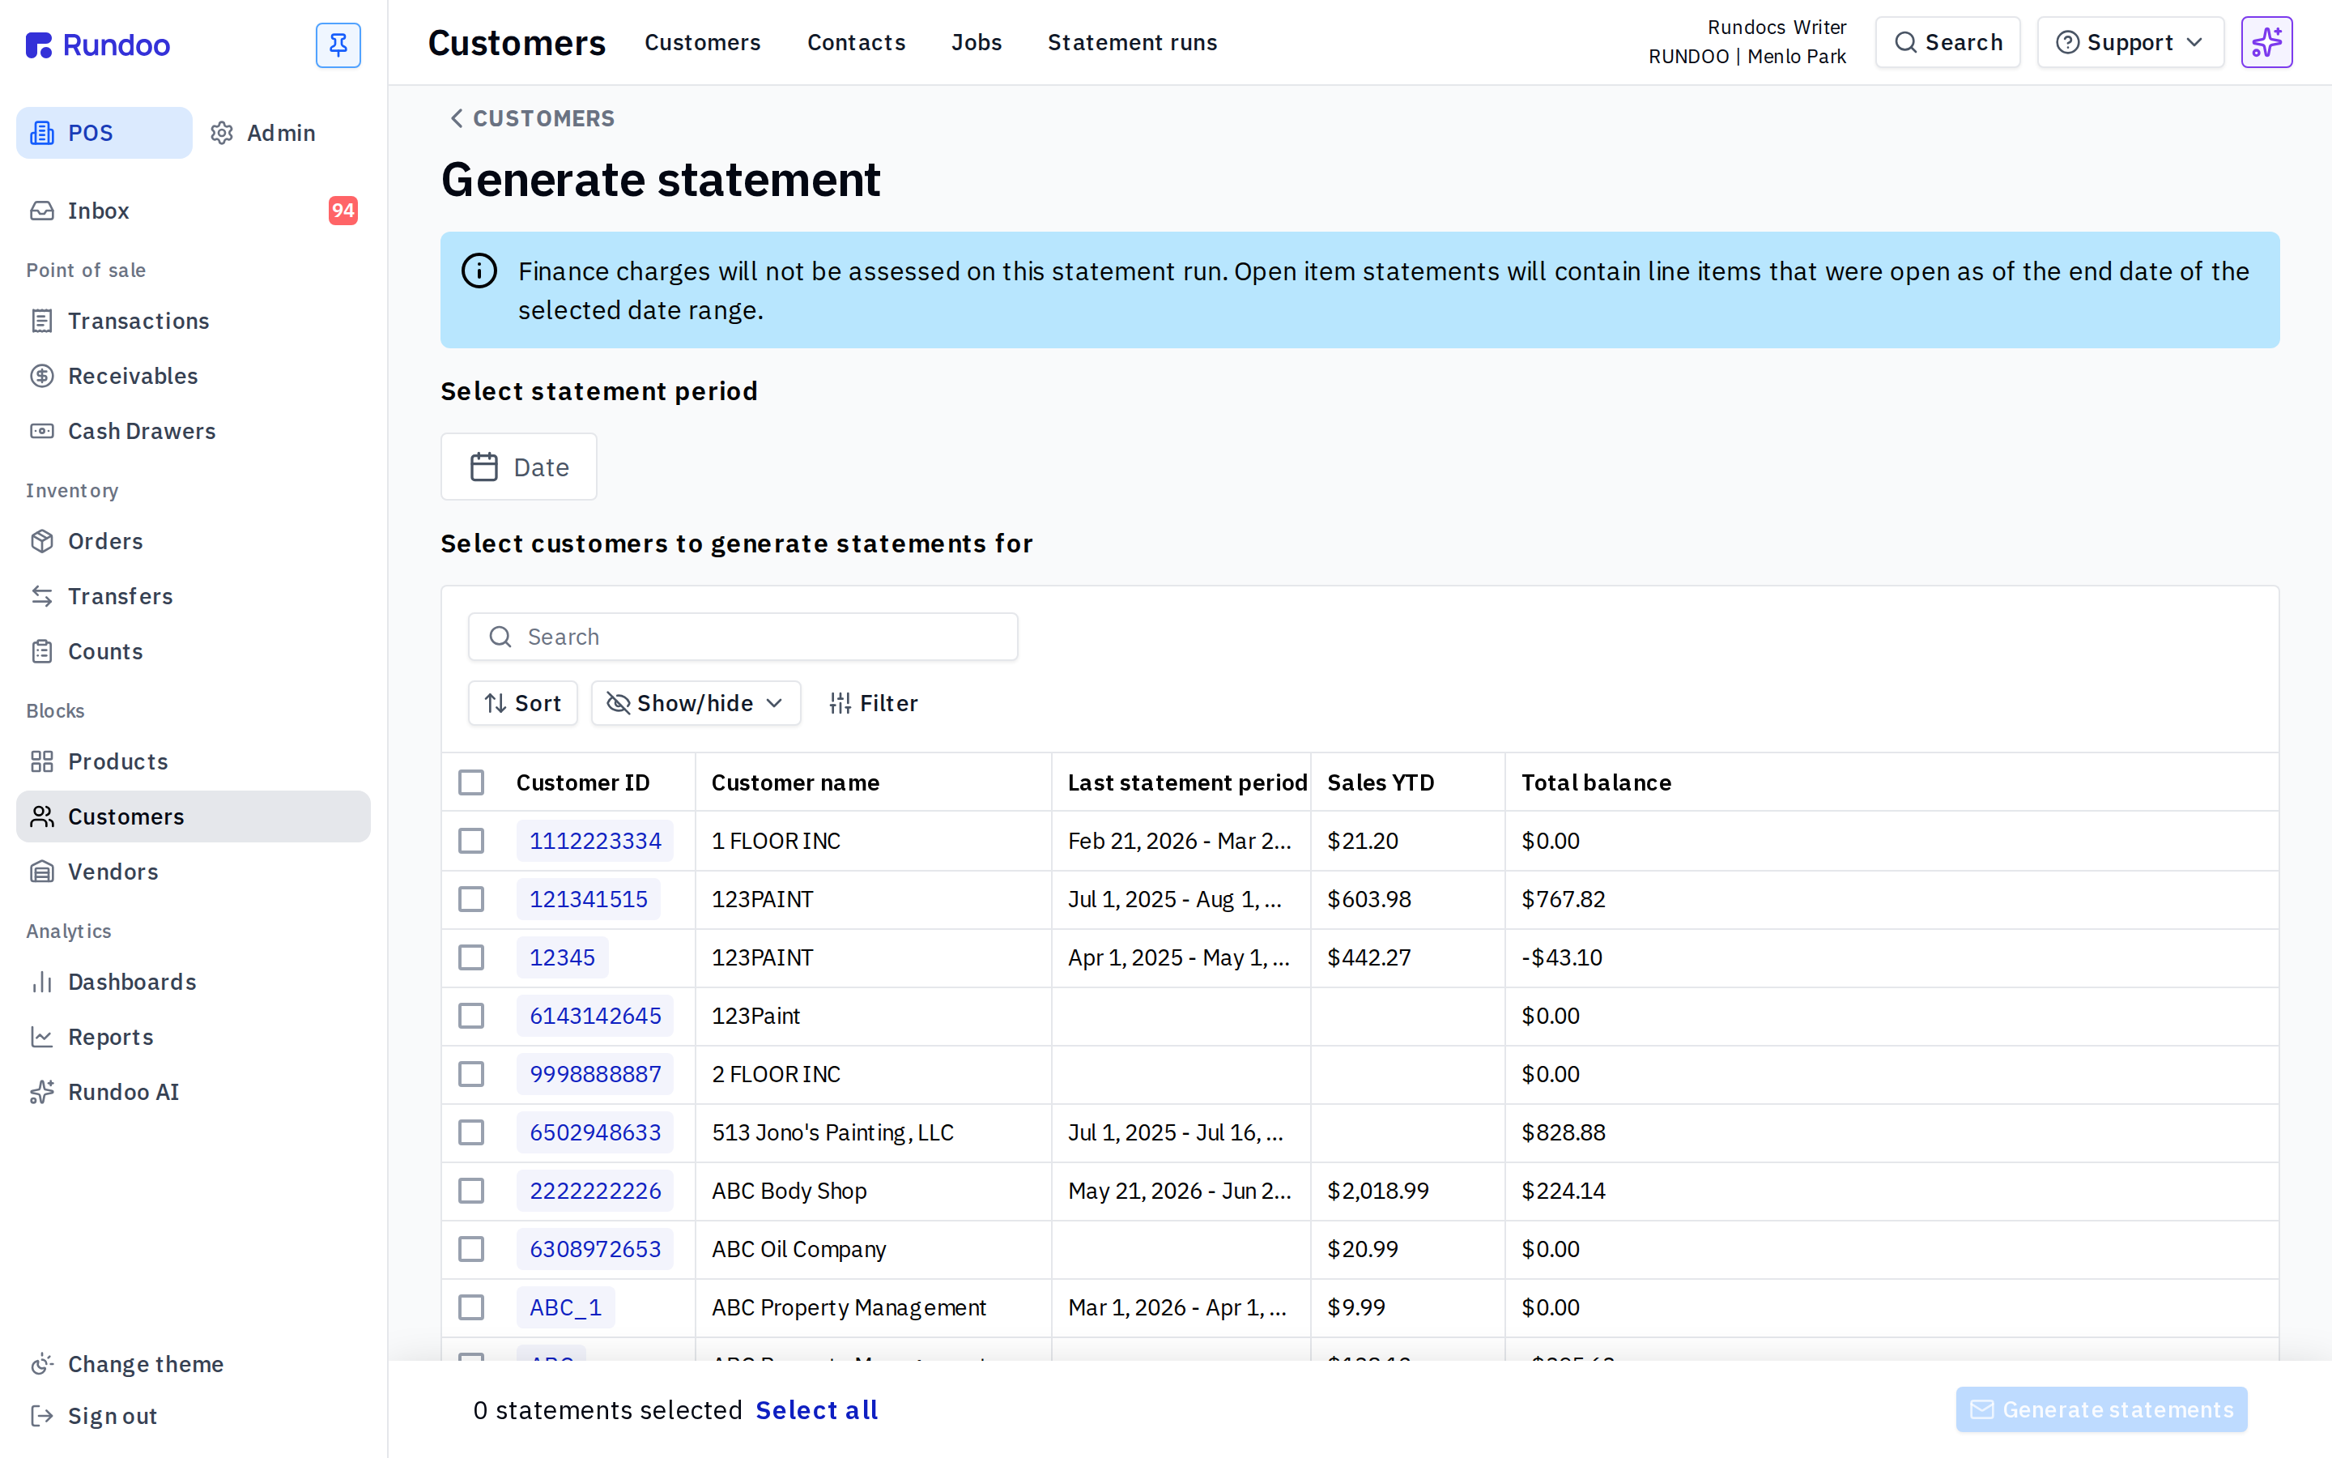Open customer ID 9998888887 link
This screenshot has height=1458, width=2332.
point(594,1074)
